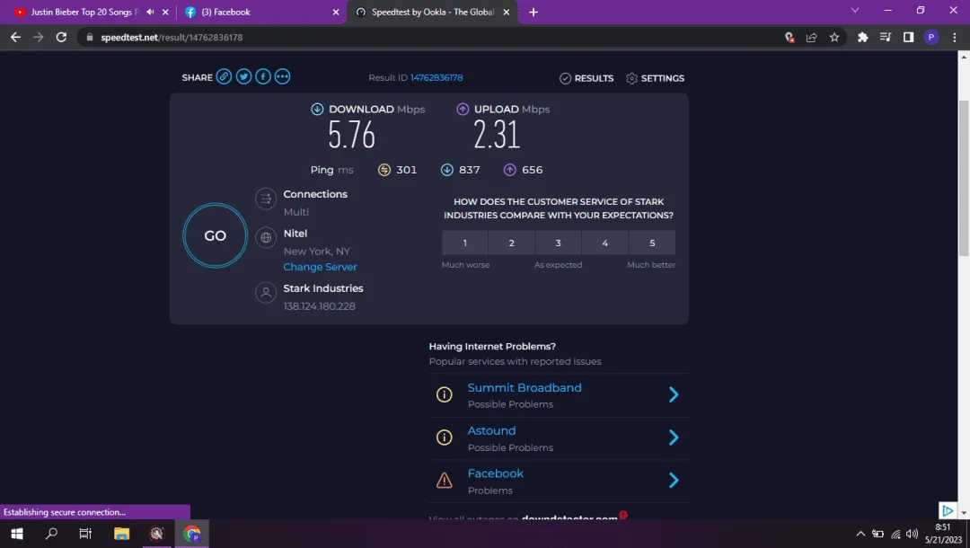Rate customer service 3 As expected

(558, 243)
